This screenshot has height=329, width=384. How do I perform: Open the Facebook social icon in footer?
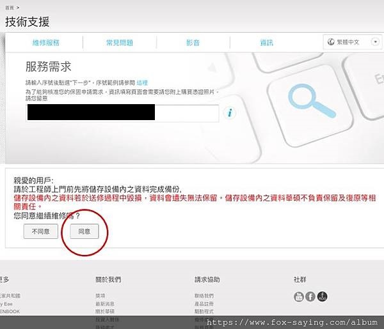click(310, 296)
